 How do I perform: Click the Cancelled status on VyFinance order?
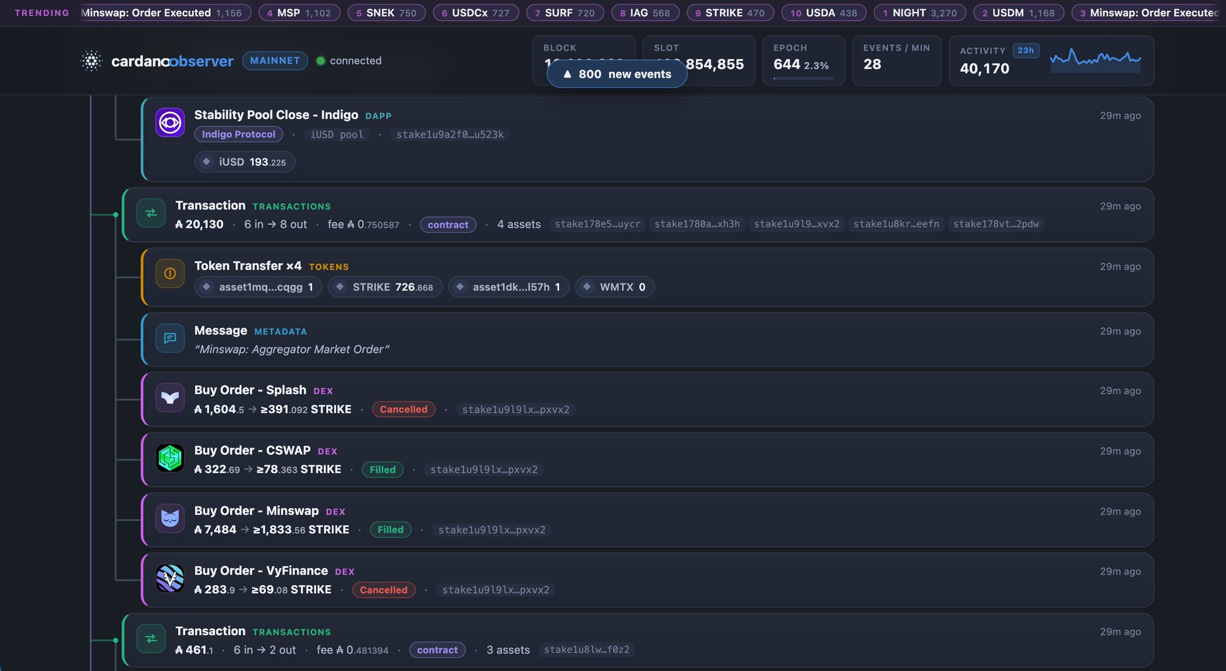click(x=384, y=590)
